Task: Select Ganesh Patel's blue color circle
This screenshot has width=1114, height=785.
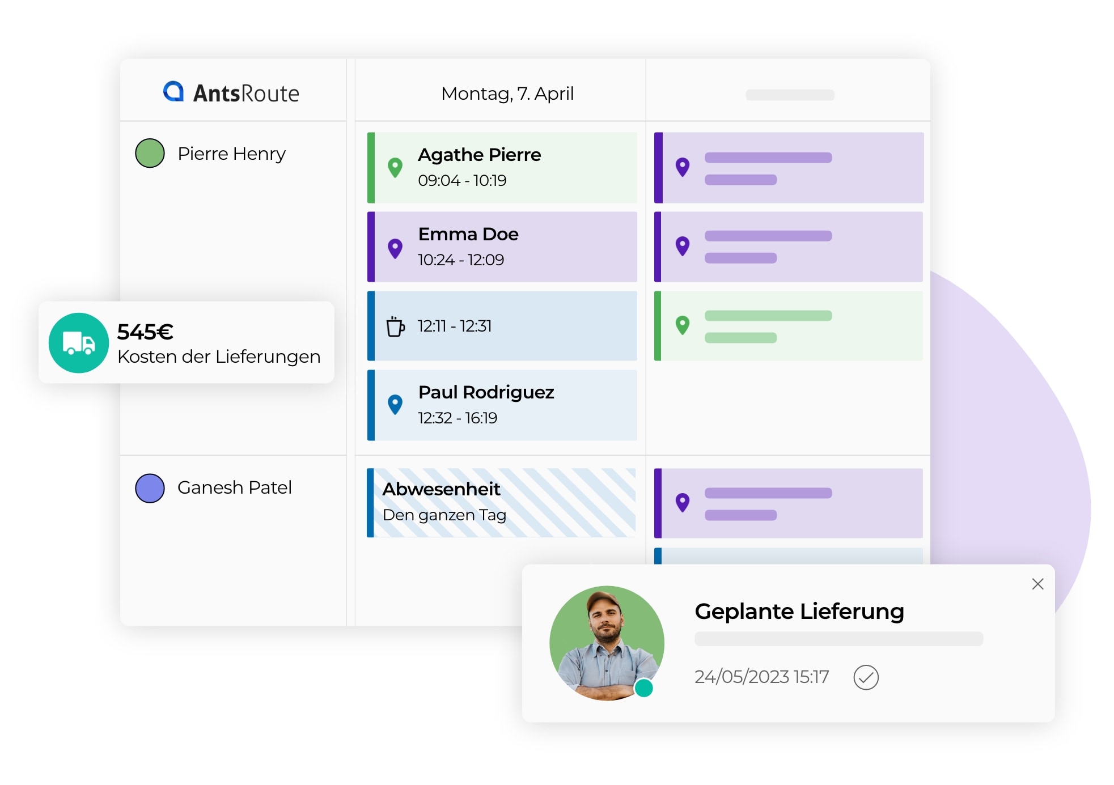Action: point(150,488)
